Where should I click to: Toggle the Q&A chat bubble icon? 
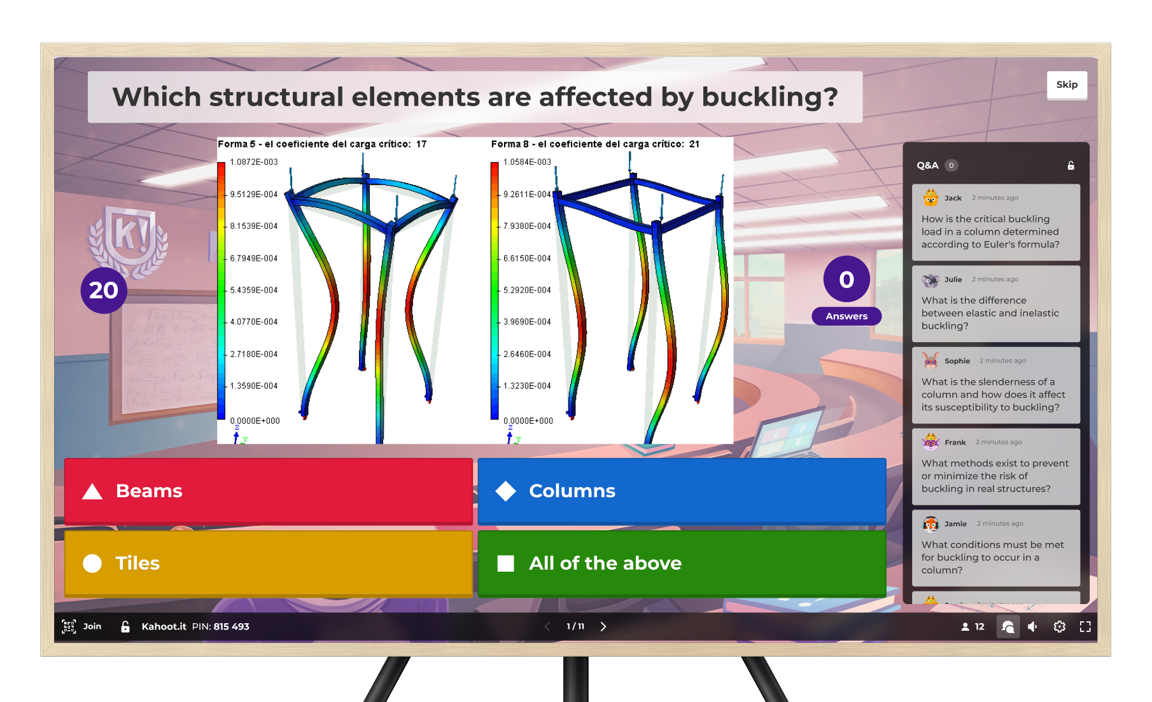tap(1008, 626)
